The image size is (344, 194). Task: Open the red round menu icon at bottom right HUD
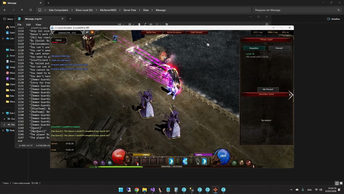pyautogui.click(x=249, y=162)
